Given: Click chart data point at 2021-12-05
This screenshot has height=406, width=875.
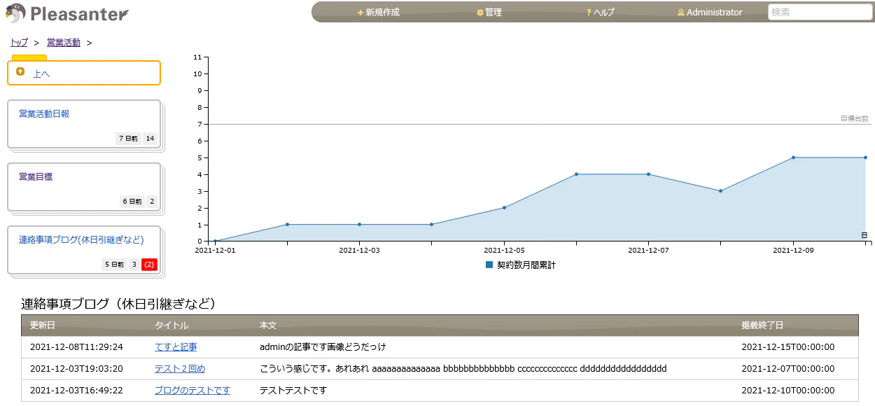Looking at the screenshot, I should coord(504,208).
